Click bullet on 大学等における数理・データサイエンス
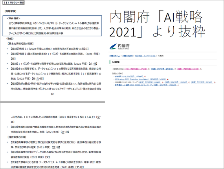The height and width of the screenshot is (169, 224). [56, 165]
